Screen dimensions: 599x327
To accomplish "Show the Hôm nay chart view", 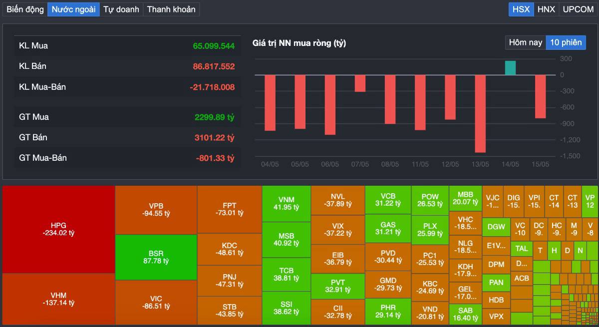I will coord(525,42).
